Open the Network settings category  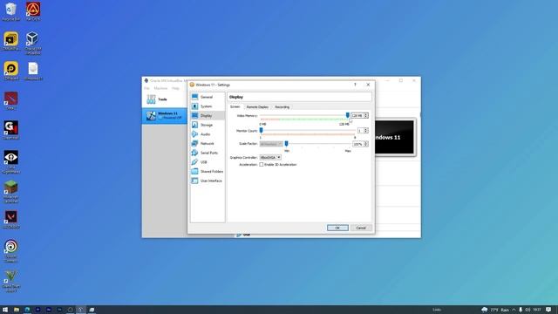pyautogui.click(x=208, y=143)
